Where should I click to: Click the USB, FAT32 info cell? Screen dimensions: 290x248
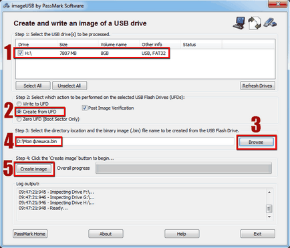(154, 53)
